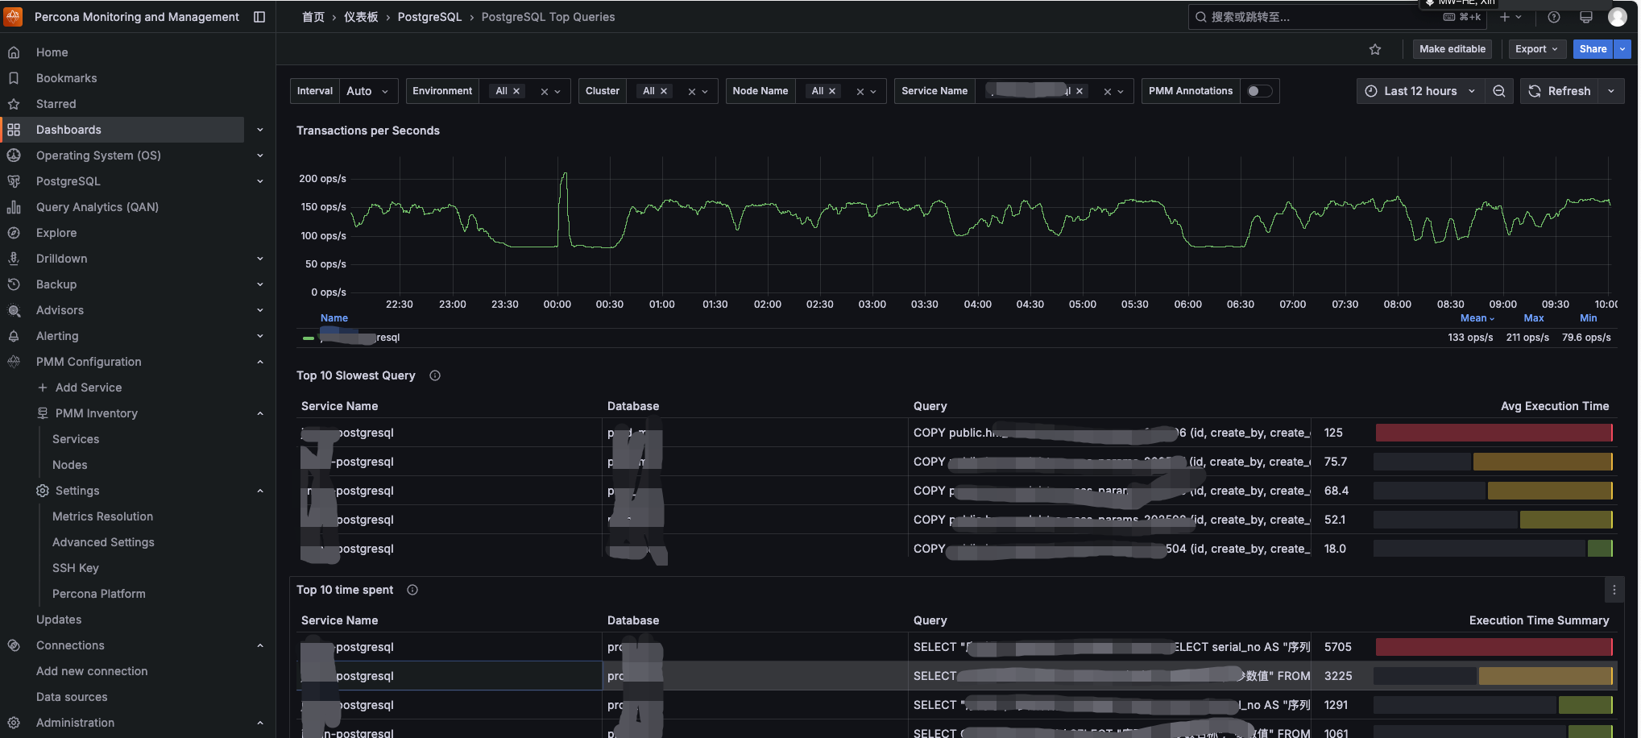The height and width of the screenshot is (738, 1641).
Task: Click the Make editable button
Action: pos(1452,49)
